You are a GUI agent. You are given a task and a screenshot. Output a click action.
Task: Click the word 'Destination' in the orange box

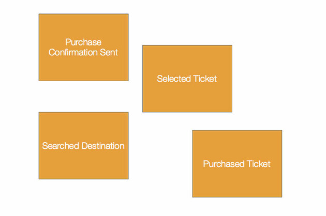click(x=102, y=146)
